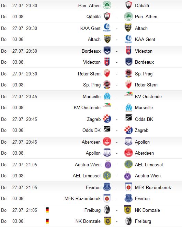
Task: Select the 27.07. 20:45 date of the Aberdeen match
Action: (x=24, y=142)
